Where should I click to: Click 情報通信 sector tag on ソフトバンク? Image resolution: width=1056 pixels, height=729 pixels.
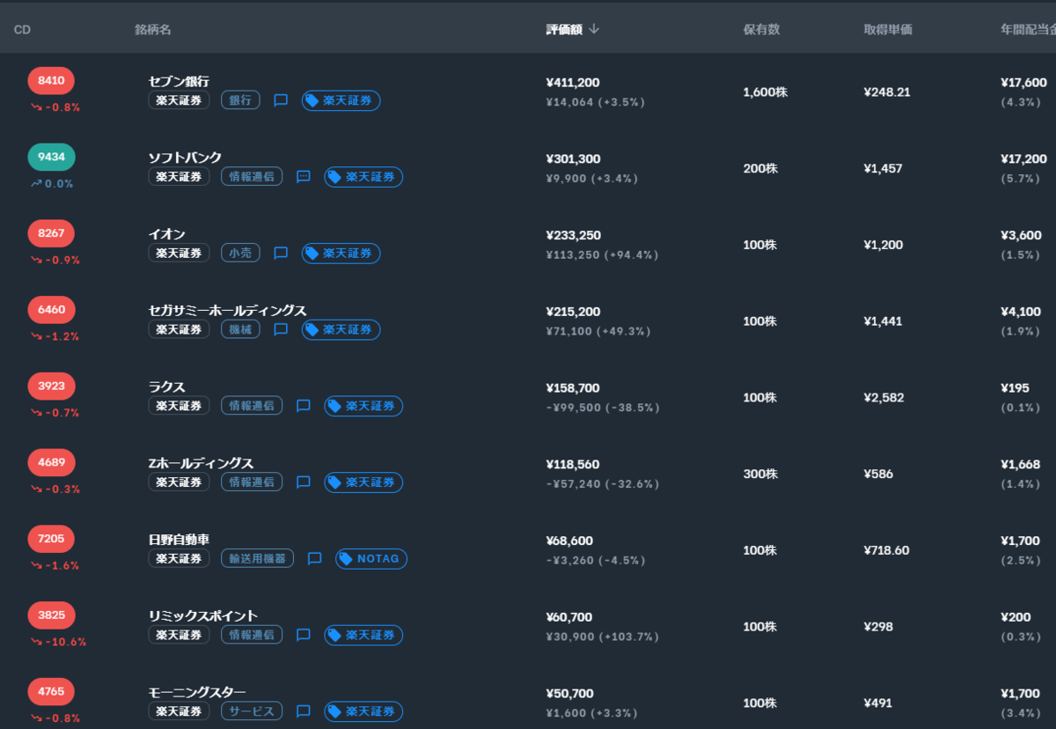252,177
